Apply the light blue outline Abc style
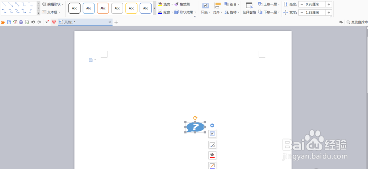The image size is (368, 169). (89, 8)
